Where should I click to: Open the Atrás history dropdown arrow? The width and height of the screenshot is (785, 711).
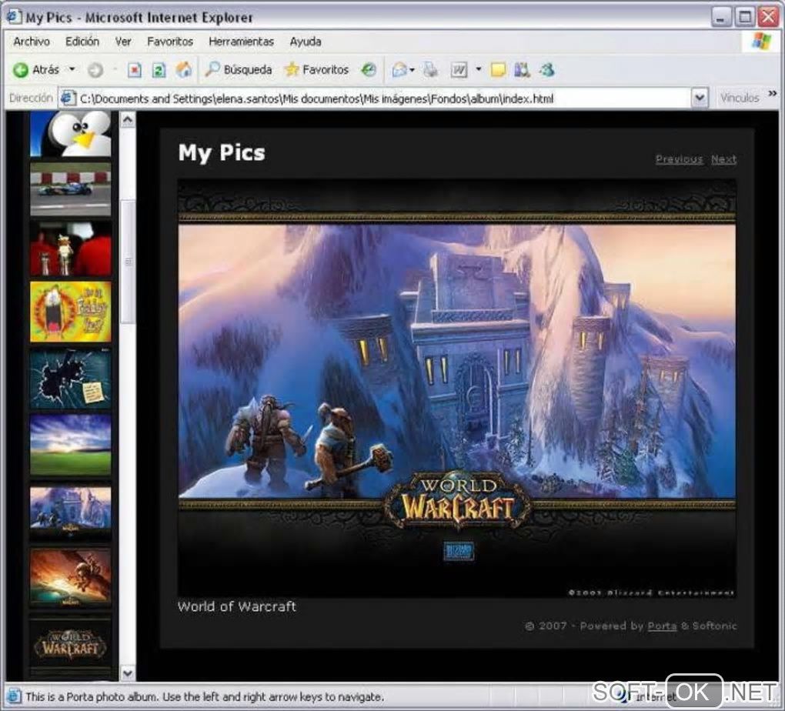pyautogui.click(x=72, y=70)
